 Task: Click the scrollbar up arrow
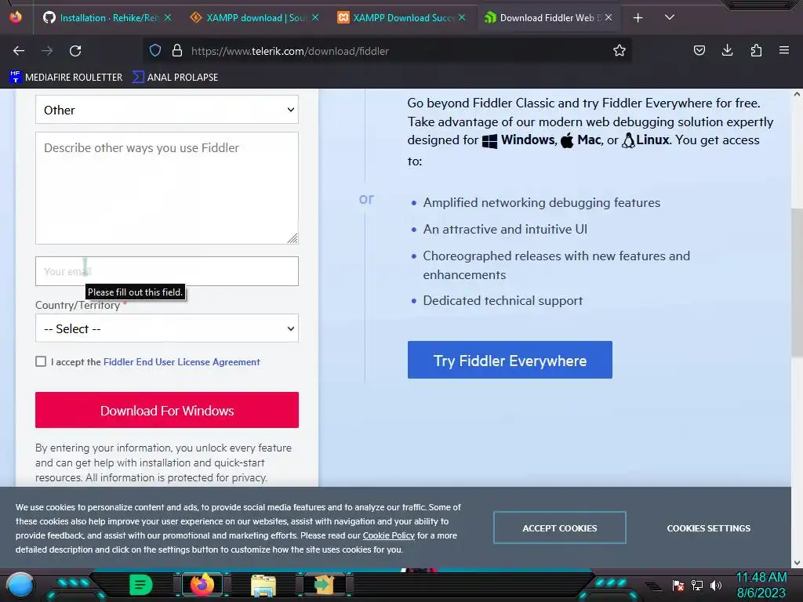[797, 94]
